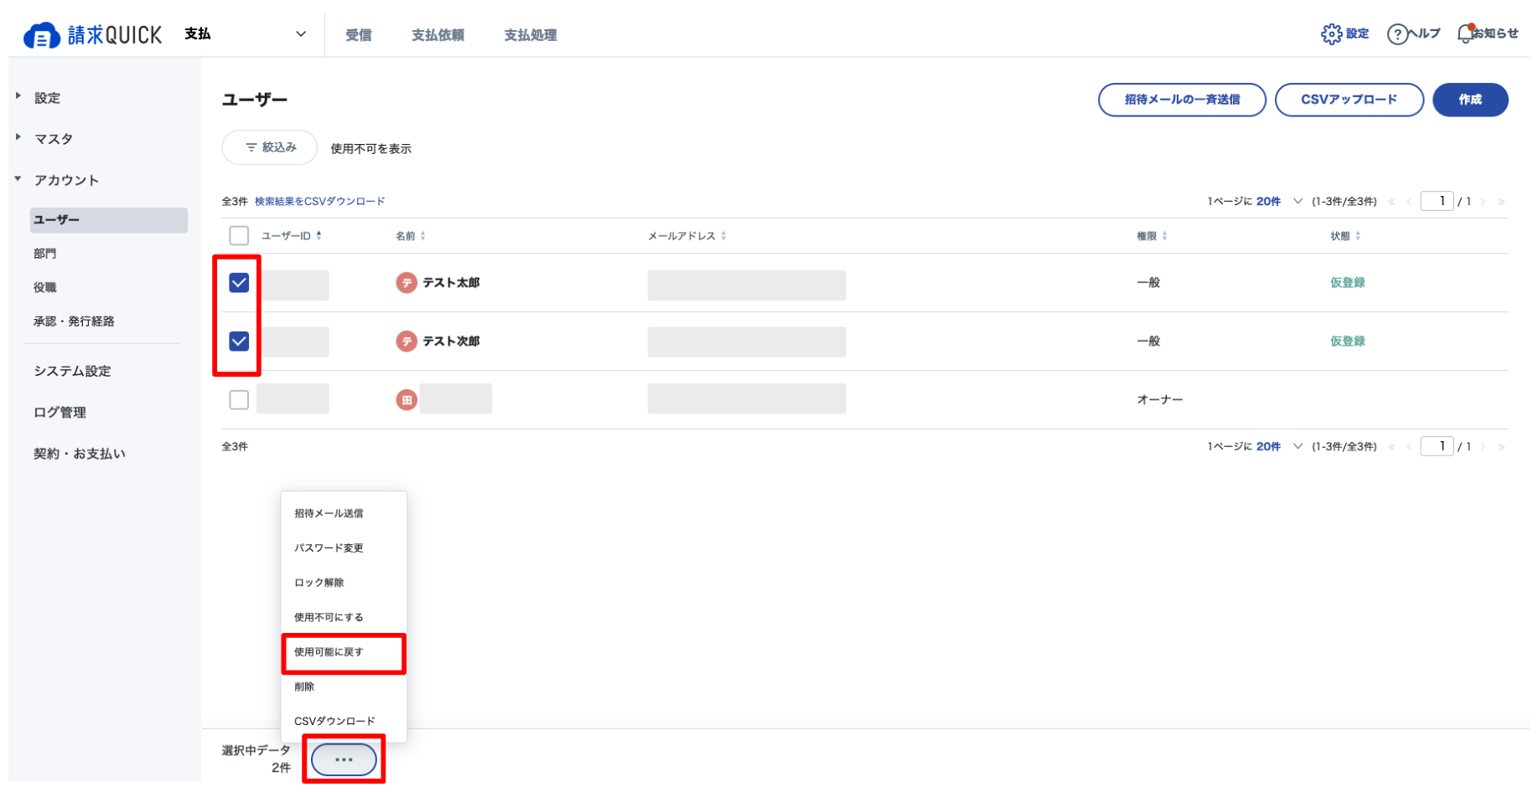The image size is (1538, 792).
Task: Click the 作成 button
Action: click(1470, 100)
